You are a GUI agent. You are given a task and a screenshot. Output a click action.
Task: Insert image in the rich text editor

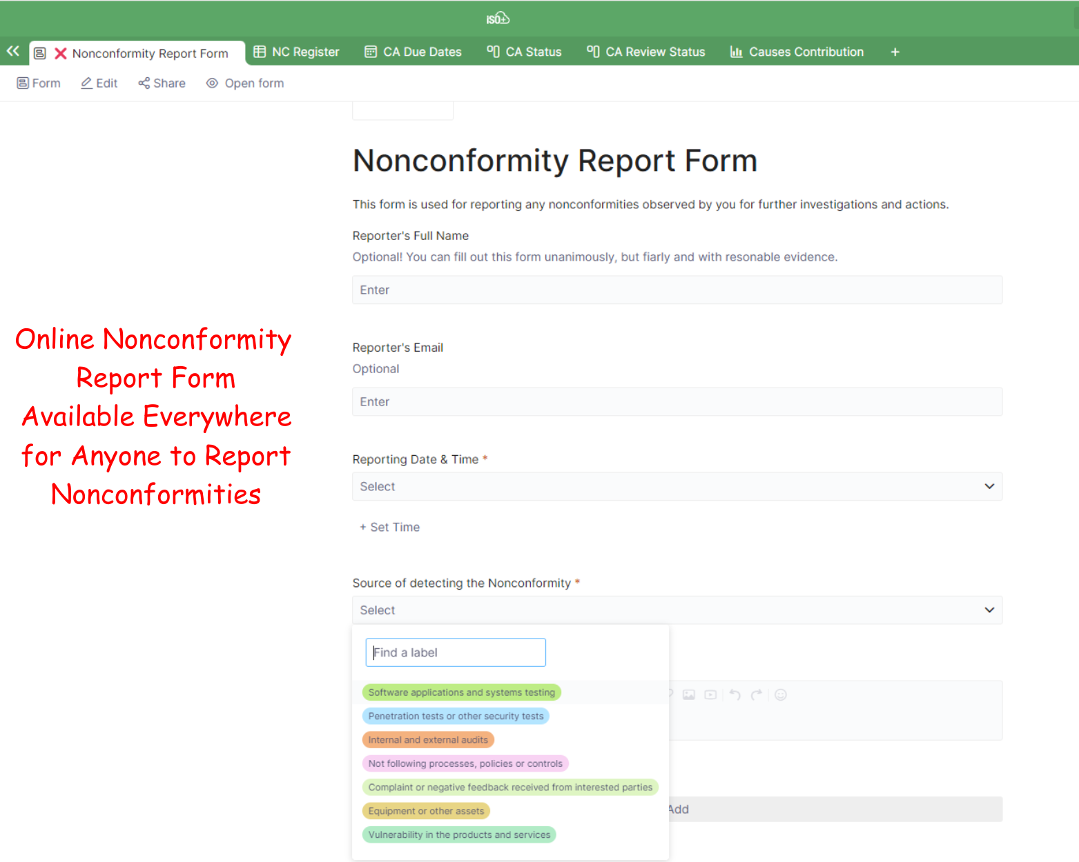688,694
